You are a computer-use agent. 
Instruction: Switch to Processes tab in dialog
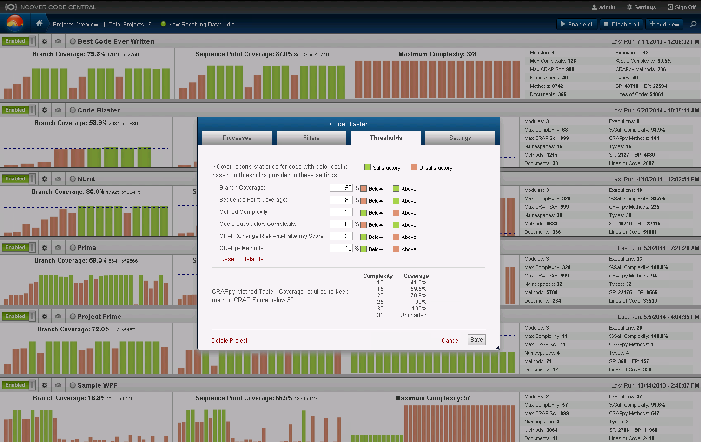(x=237, y=138)
